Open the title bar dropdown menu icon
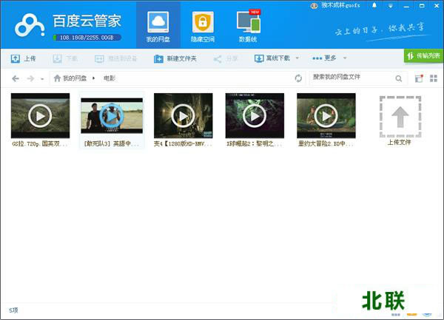The width and height of the screenshot is (444, 320). (391, 6)
